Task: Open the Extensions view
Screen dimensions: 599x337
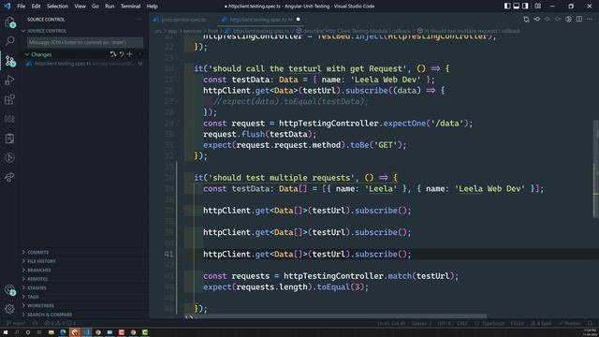Action: 10,100
